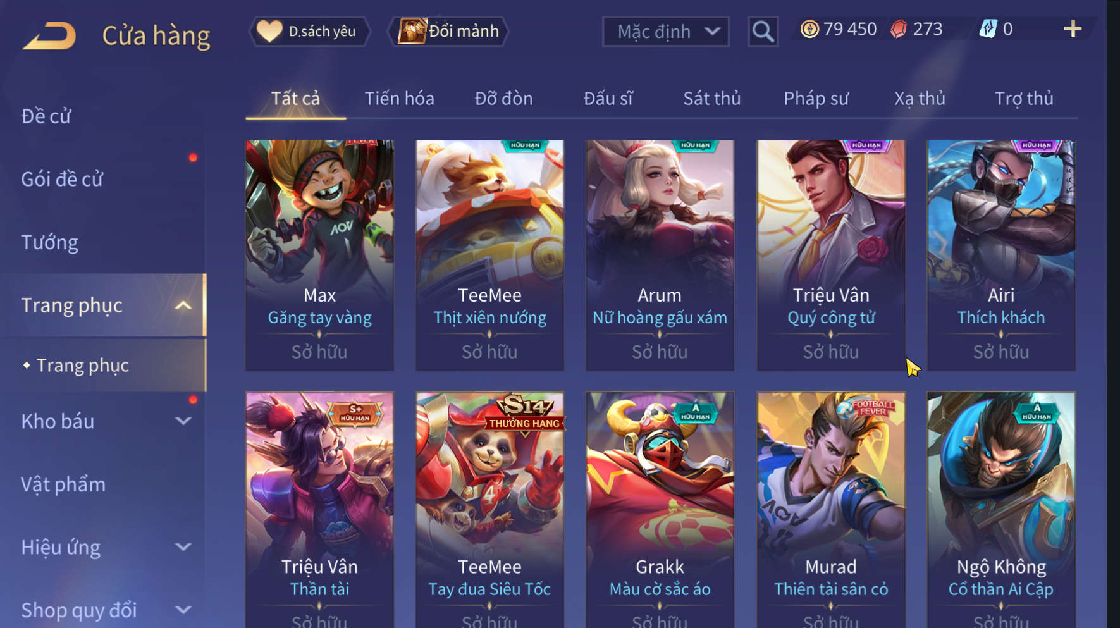Collapse the Trang phục sidebar section
The image size is (1120, 628).
183,305
